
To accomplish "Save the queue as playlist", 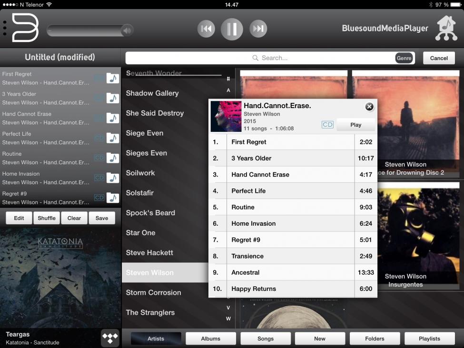I will [x=102, y=218].
